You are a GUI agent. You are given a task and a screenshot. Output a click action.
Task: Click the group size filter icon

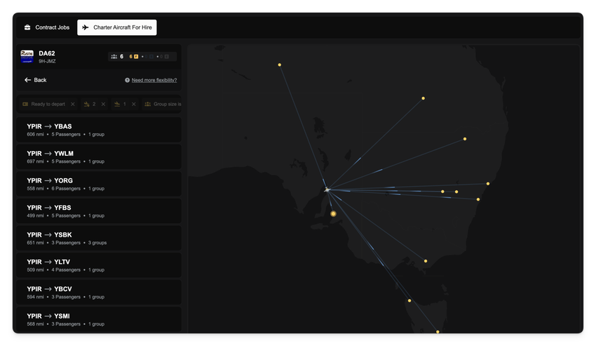148,104
